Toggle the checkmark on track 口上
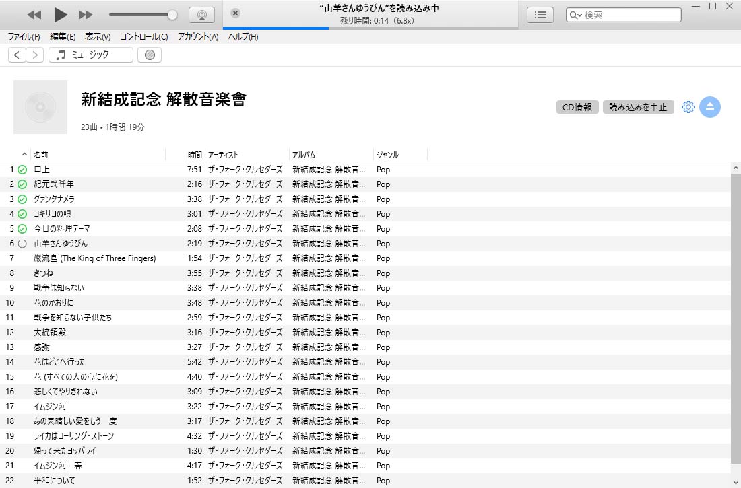 pos(22,170)
